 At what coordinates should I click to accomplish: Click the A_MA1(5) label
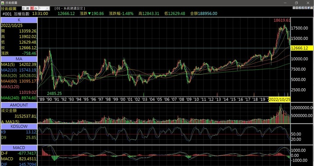click(10, 122)
